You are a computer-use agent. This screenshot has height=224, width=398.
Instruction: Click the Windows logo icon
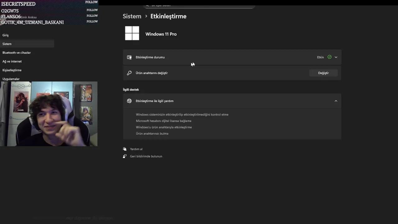click(132, 33)
